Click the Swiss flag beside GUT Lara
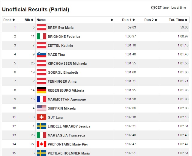The width and height of the screenshot is (192, 156). click(41, 117)
